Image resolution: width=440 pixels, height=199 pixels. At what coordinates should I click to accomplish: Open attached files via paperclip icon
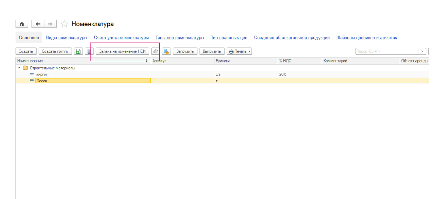[155, 51]
